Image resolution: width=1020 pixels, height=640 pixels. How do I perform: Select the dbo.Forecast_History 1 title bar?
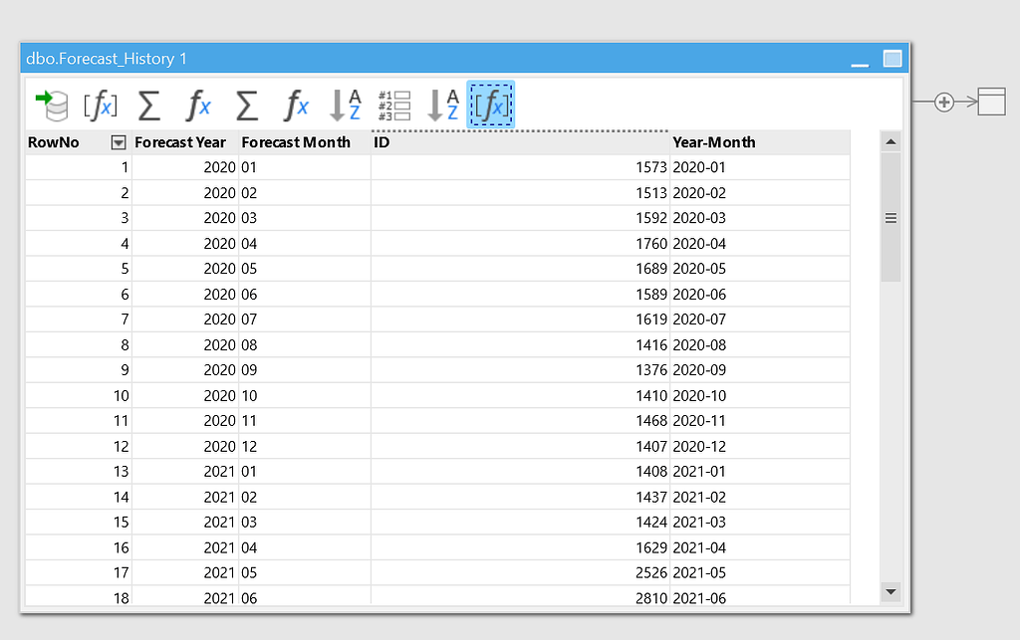398,59
